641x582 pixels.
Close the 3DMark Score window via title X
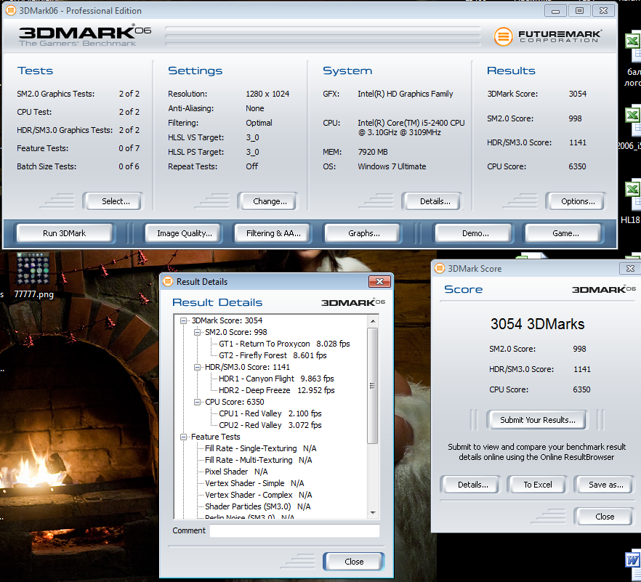(630, 268)
